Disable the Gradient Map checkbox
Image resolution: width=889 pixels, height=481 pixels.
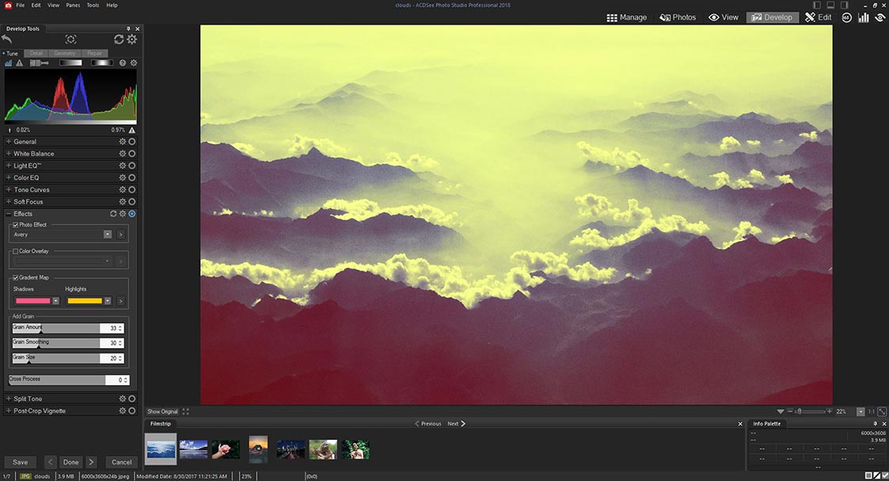(16, 278)
